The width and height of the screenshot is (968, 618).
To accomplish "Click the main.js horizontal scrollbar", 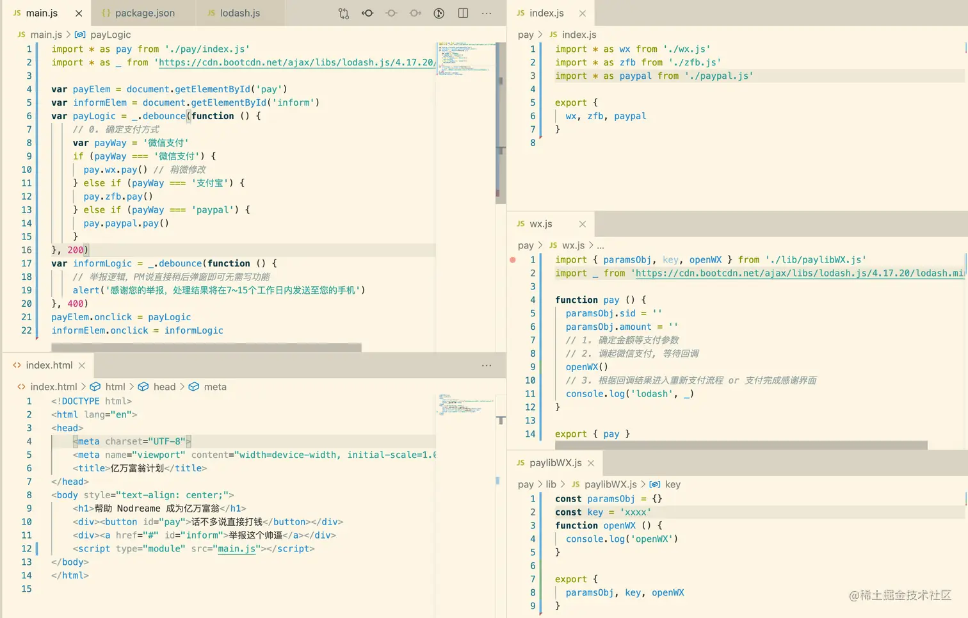I will (x=206, y=348).
